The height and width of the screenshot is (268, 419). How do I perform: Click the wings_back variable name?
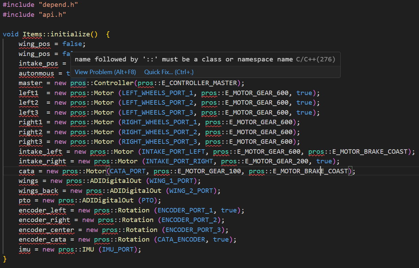(38, 190)
